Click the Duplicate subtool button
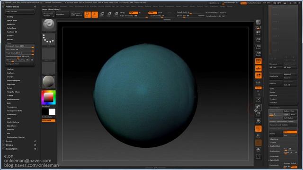This screenshot has width=303, height=170. [x=276, y=76]
